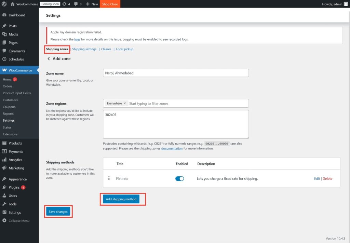Open the +New item in the admin bar
Screen dimensions: 350x243
coord(92,4)
